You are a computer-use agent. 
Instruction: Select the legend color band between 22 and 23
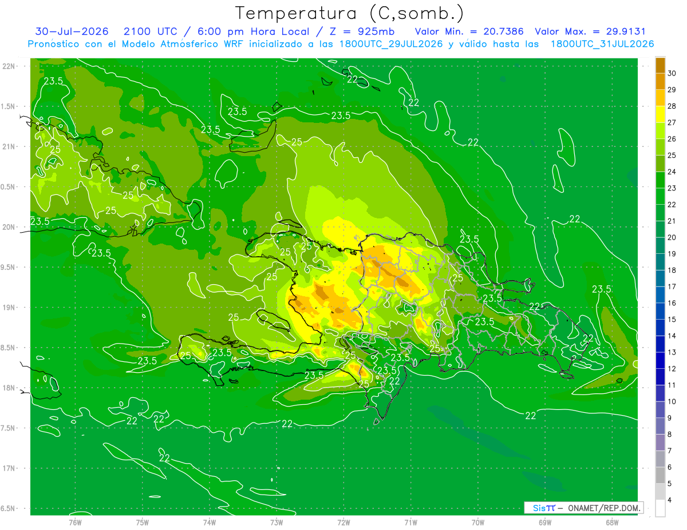click(x=660, y=196)
